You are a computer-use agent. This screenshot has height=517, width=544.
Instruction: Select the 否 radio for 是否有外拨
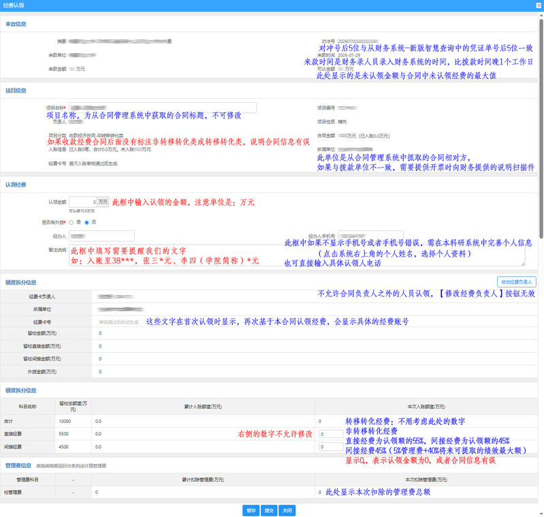[x=86, y=223]
